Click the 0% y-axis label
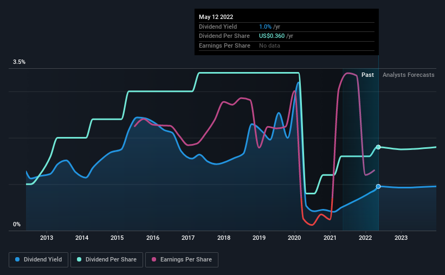The width and height of the screenshot is (445, 275). (x=17, y=224)
